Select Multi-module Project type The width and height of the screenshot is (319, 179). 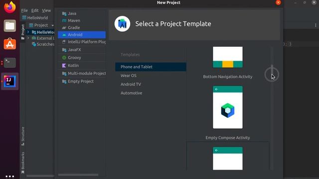click(x=82, y=74)
